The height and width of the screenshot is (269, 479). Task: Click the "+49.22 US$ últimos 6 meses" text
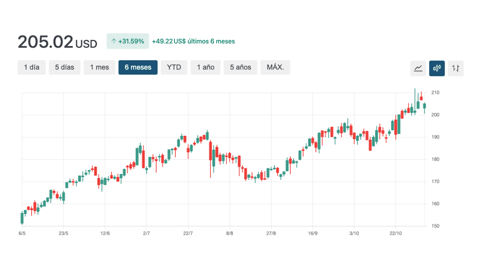coord(193,41)
